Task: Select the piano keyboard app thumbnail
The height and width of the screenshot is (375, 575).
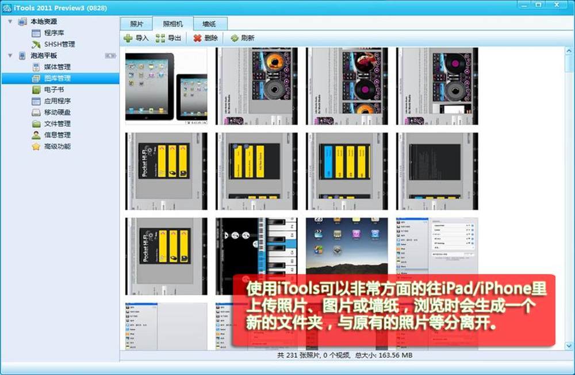Action: click(x=256, y=256)
